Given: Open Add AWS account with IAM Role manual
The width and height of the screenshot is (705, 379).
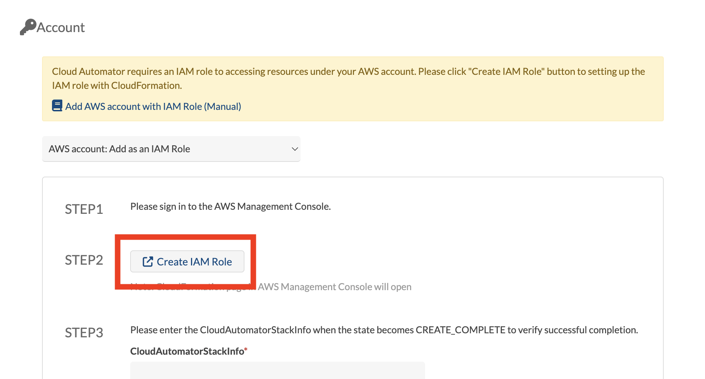Looking at the screenshot, I should pos(153,107).
